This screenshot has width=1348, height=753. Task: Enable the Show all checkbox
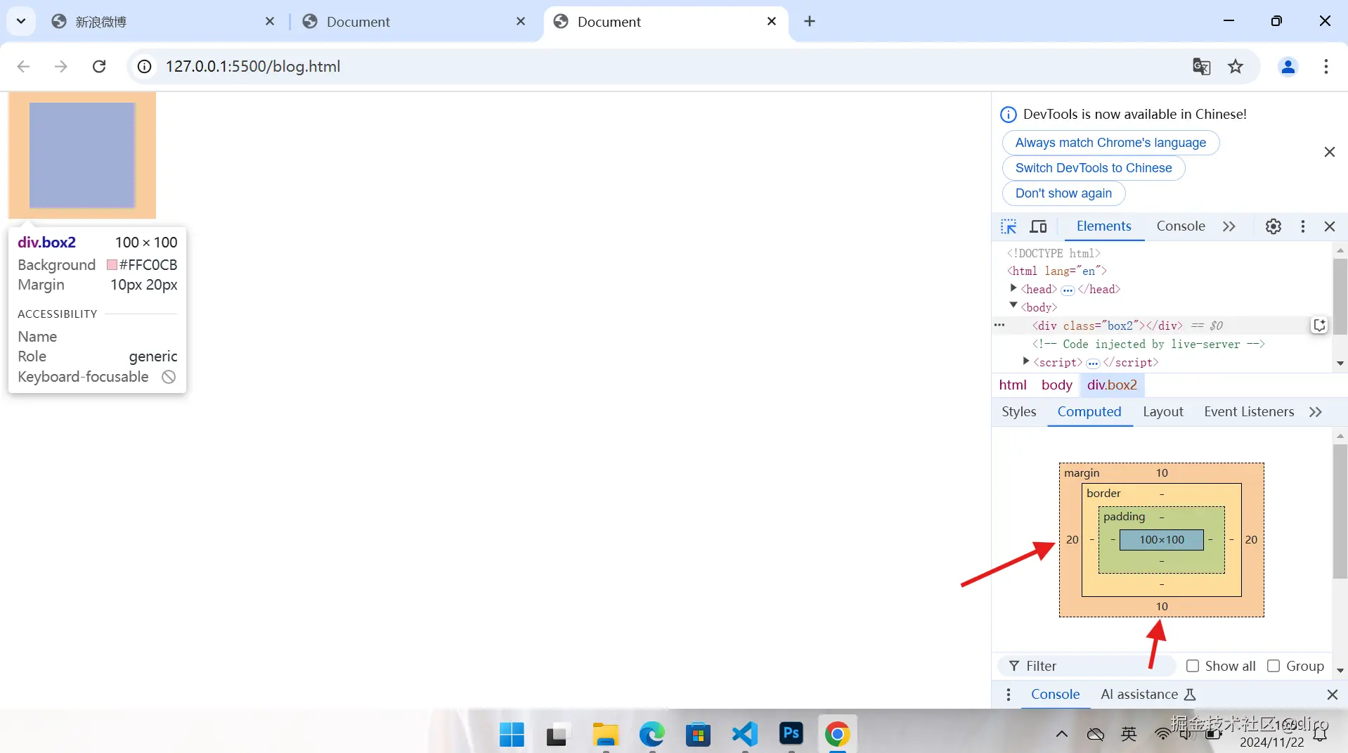tap(1192, 666)
